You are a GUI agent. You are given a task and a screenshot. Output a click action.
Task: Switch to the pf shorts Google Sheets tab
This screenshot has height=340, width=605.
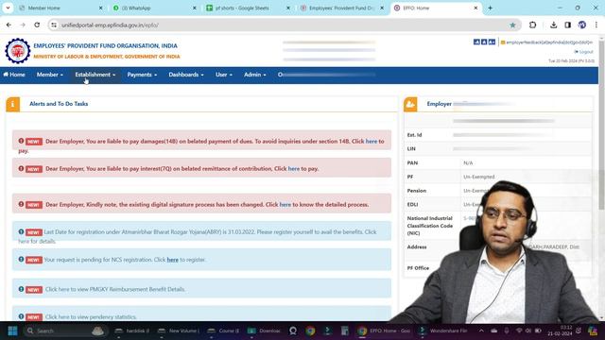pos(248,8)
